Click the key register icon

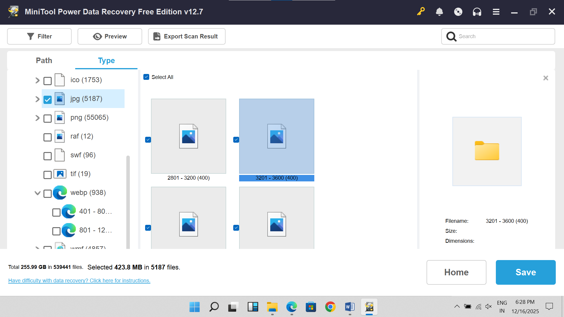coord(421,12)
